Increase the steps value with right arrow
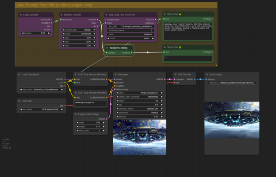This screenshot has height=177, width=276. [x=162, y=101]
